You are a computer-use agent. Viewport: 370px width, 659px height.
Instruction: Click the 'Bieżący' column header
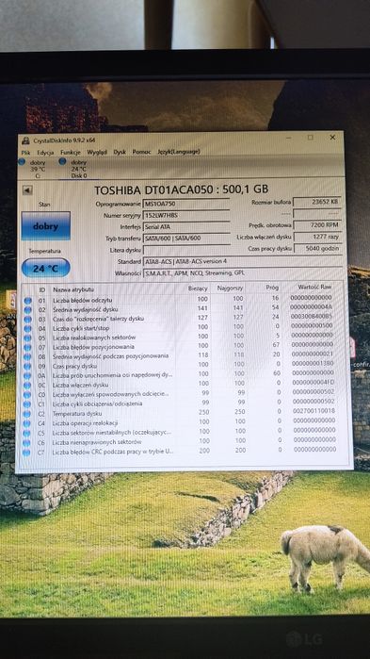(198, 288)
